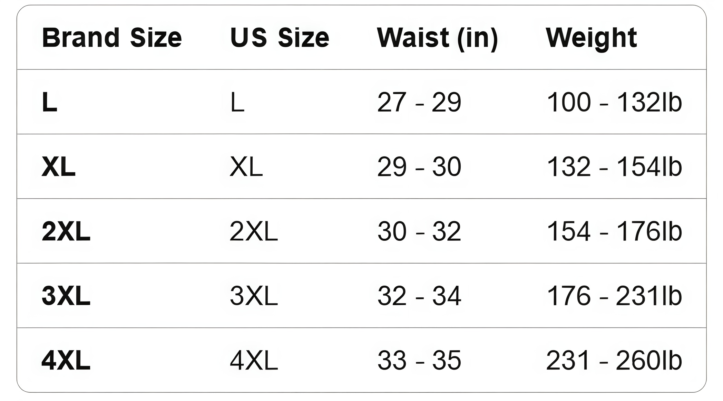Click the Waist (in) column header
This screenshot has width=723, height=401.
437,37
